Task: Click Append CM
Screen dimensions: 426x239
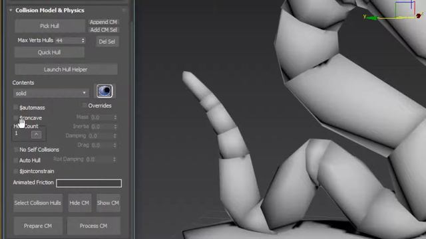Action: click(103, 22)
